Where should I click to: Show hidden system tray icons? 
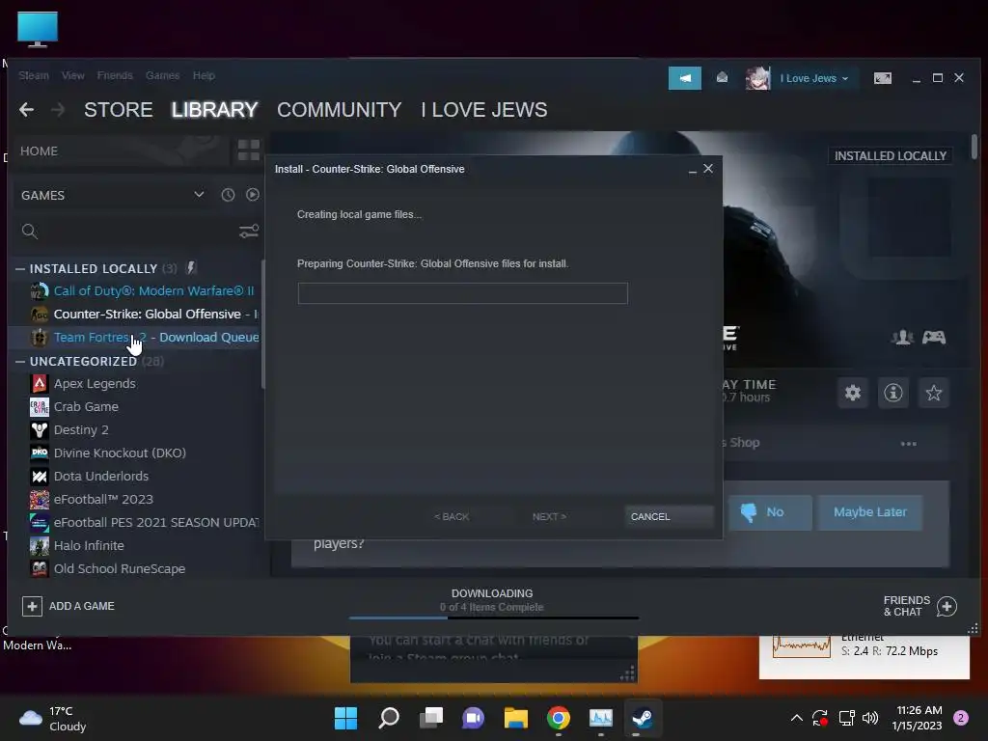pos(796,718)
